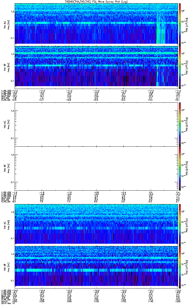The height and width of the screenshot is (305, 190).
Task: Click the '1140' time tick label
Action: click(x=150, y=301)
